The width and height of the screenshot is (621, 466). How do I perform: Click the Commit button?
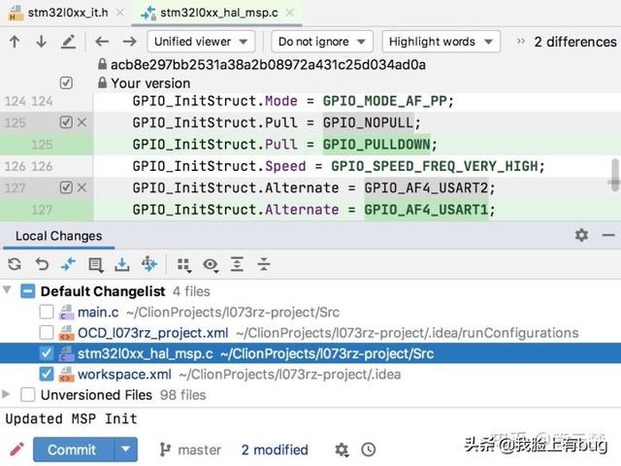(73, 449)
